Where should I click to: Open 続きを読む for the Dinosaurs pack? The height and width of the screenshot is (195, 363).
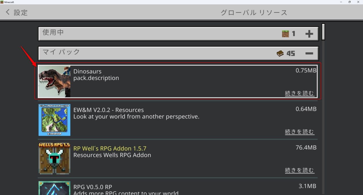299,93
